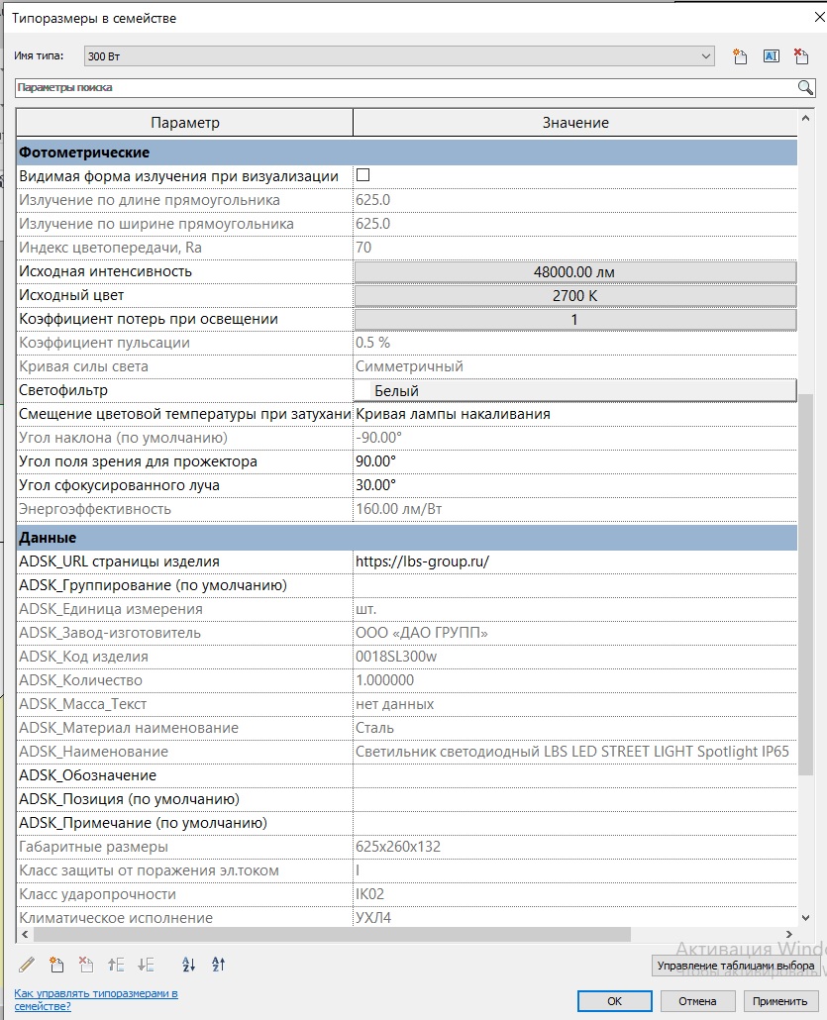The height and width of the screenshot is (1020, 827).
Task: Select the Индекс цветопередачи, Ra row
Action: pyautogui.click(x=407, y=248)
